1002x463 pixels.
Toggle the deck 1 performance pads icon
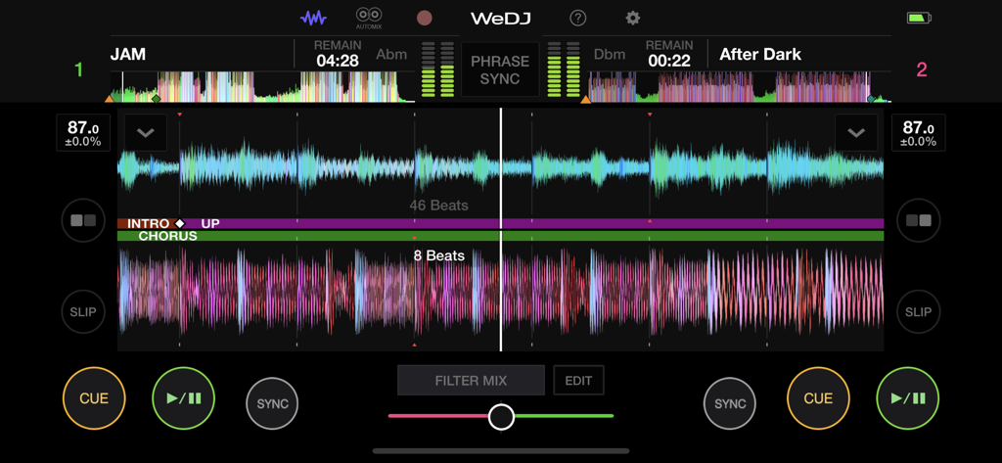coord(83,220)
